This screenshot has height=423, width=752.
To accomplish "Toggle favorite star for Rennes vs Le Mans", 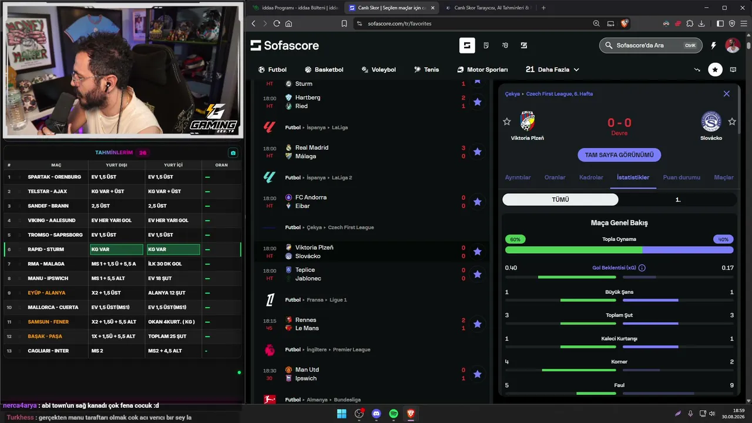I will click(477, 324).
